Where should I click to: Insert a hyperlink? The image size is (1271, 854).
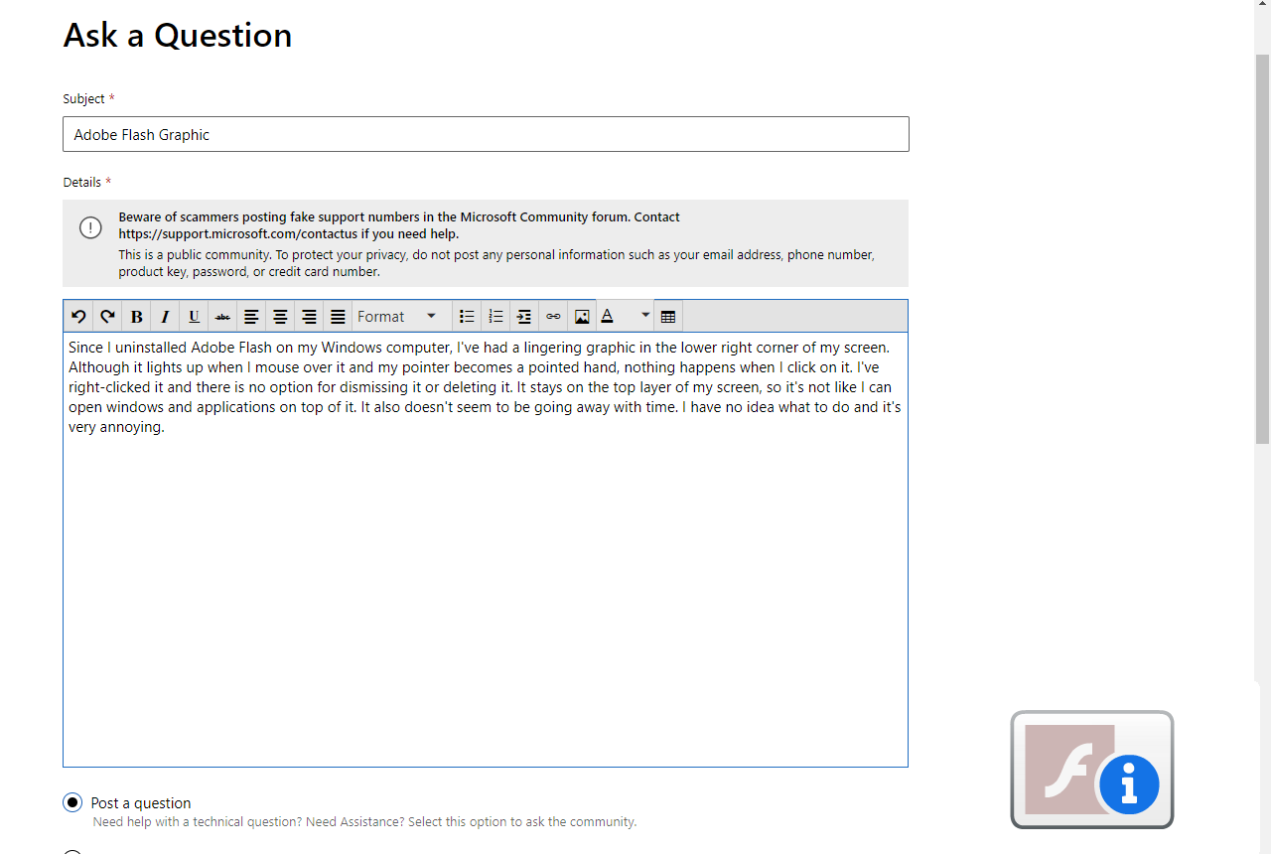553,317
